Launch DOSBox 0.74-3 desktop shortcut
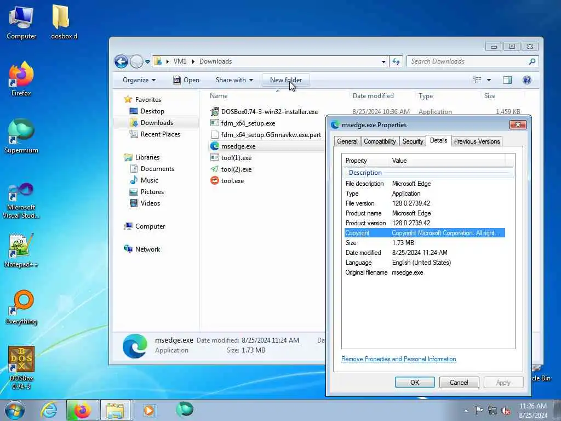The width and height of the screenshot is (561, 421). point(21,367)
